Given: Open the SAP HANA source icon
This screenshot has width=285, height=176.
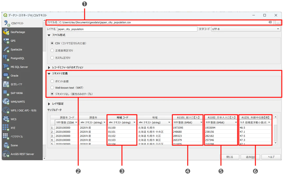Looking at the screenshot, I should point(6,93).
